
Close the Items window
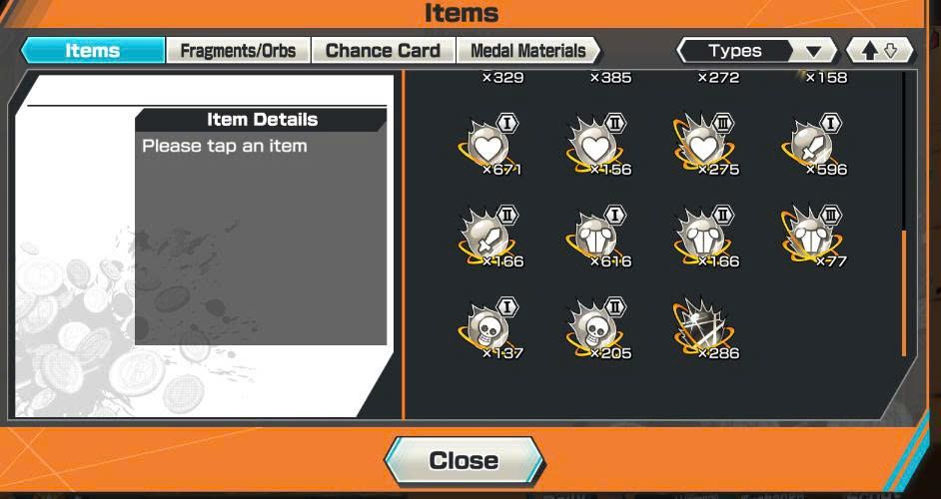tap(464, 461)
